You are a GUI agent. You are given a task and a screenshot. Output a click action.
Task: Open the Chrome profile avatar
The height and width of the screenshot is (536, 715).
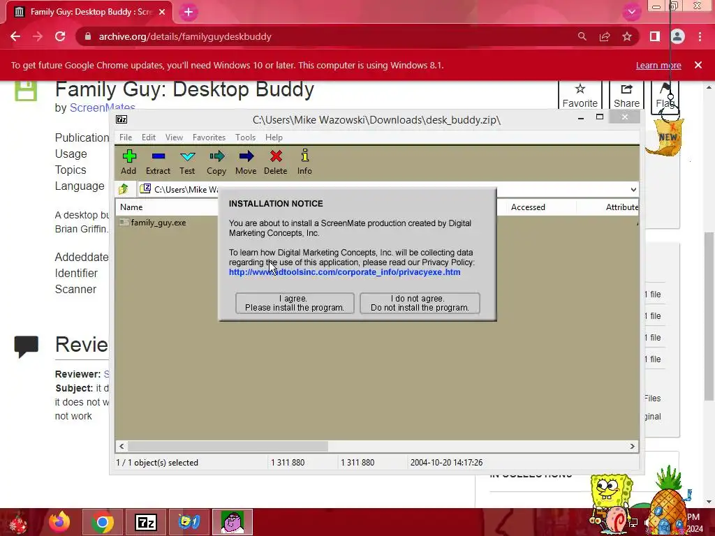[677, 36]
